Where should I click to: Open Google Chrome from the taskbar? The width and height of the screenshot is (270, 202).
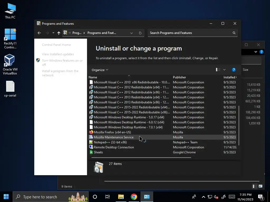coord(134,197)
